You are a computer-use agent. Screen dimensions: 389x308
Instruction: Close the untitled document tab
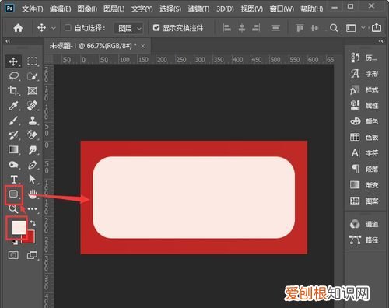click(142, 47)
